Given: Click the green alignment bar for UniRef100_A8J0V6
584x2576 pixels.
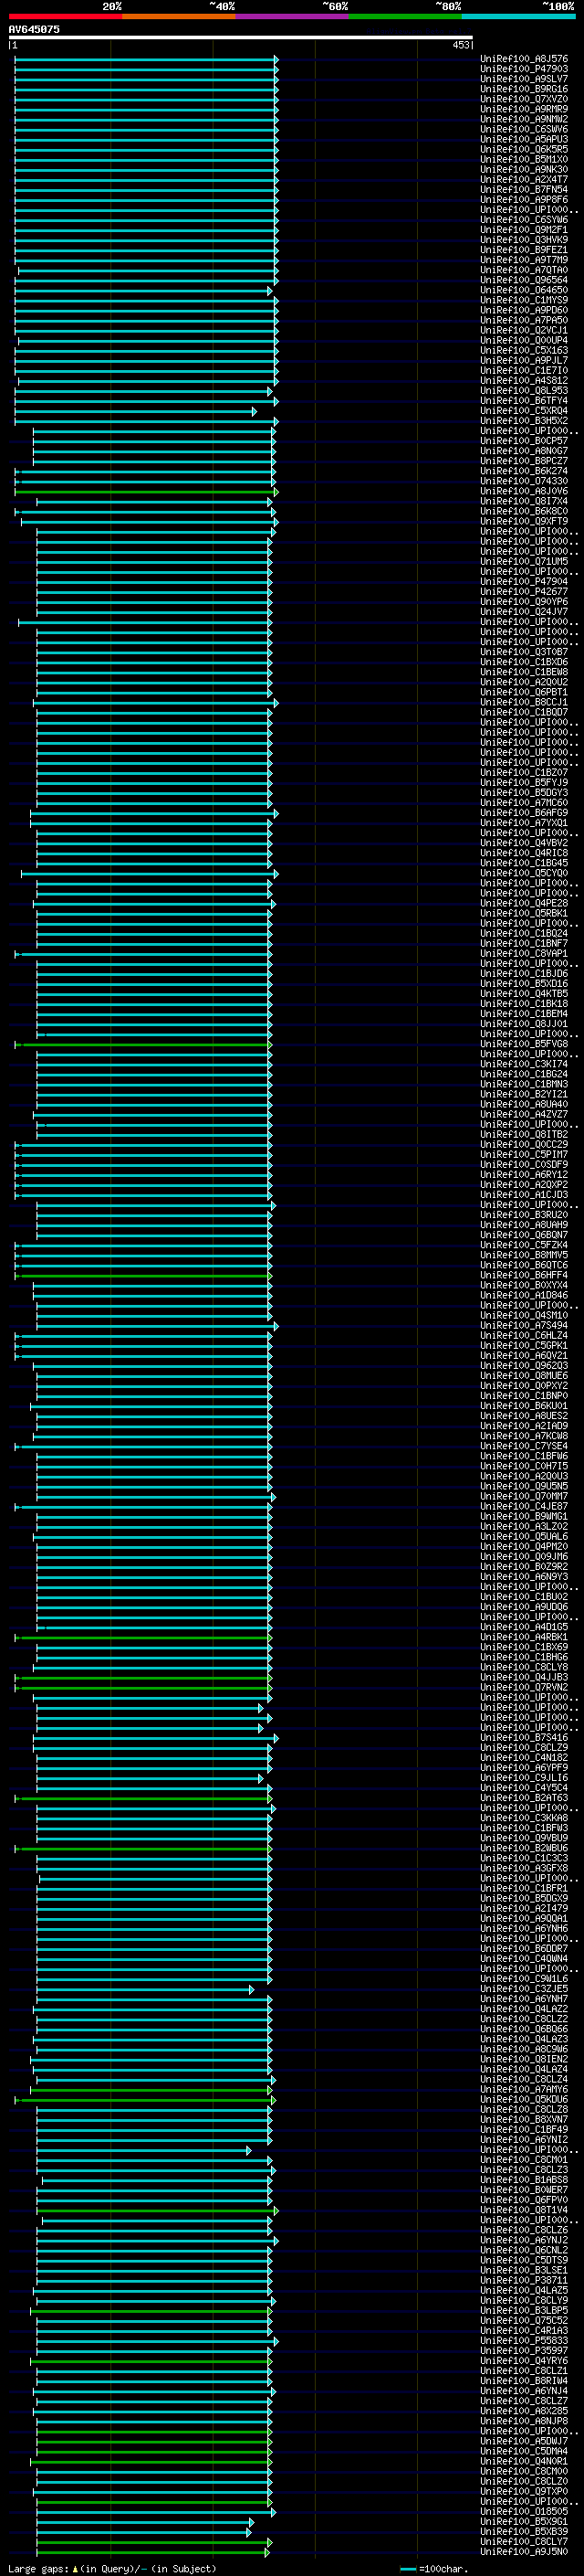Looking at the screenshot, I should [146, 492].
